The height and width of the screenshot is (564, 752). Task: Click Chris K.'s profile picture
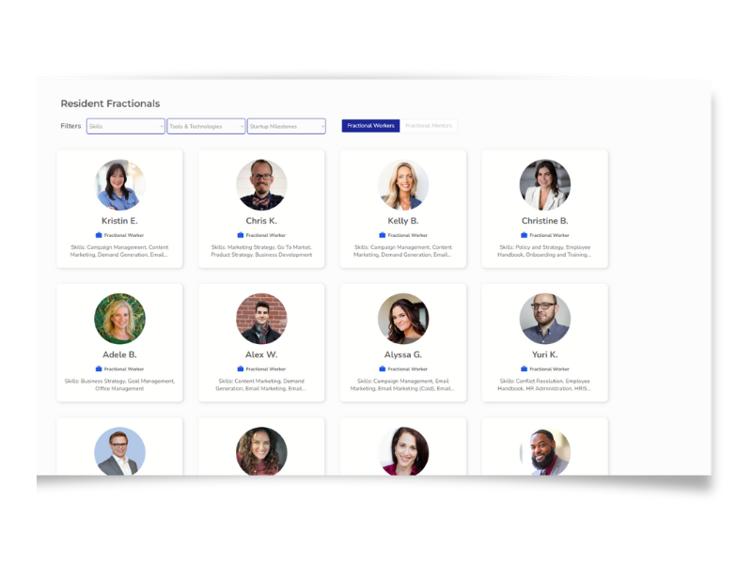[x=261, y=184]
